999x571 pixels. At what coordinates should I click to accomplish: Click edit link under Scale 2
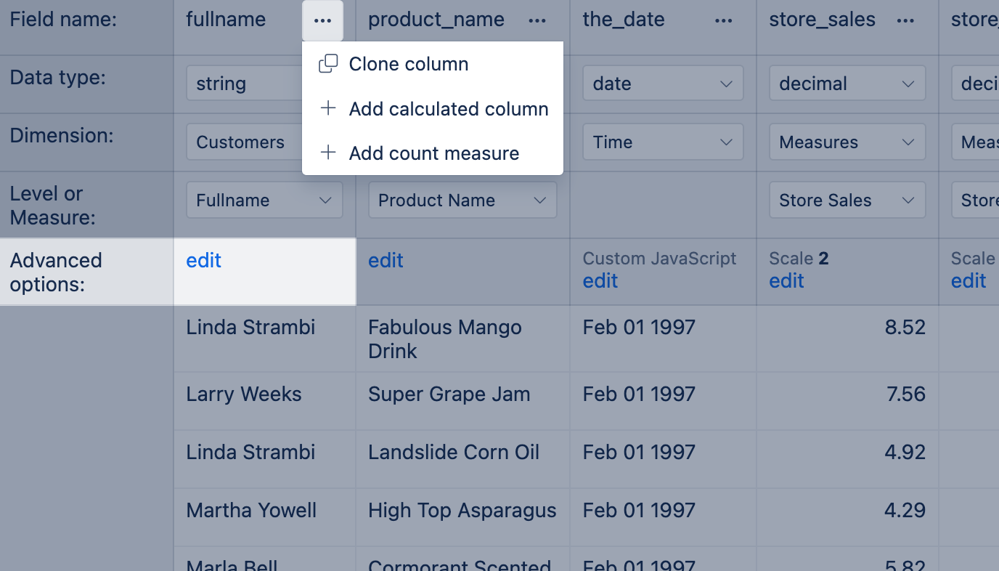[x=786, y=281]
